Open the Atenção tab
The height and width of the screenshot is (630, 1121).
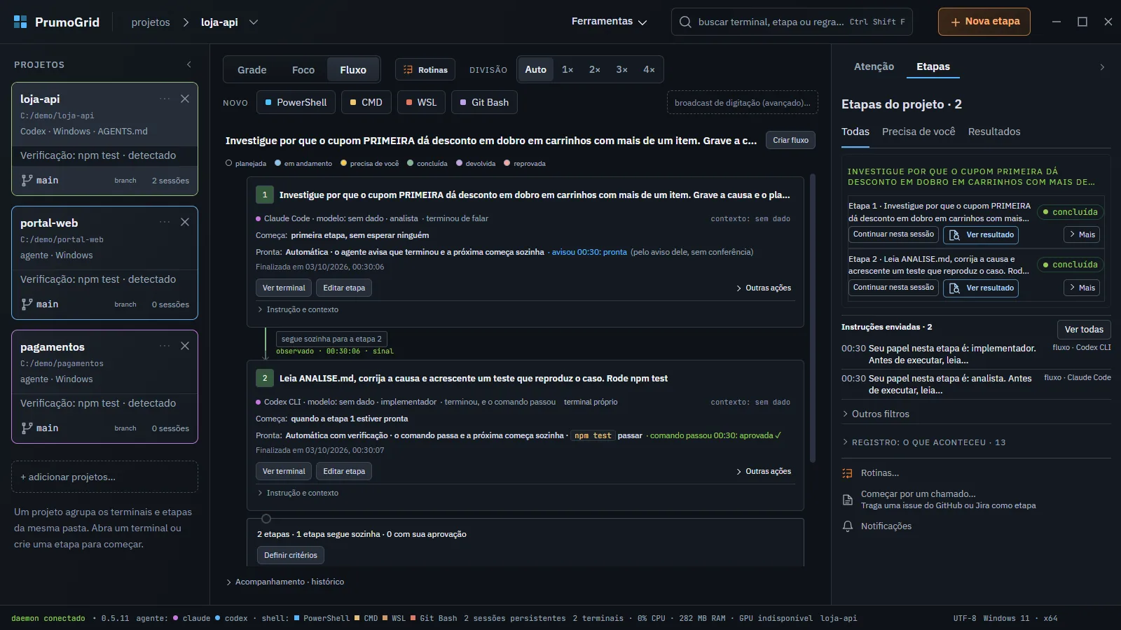[874, 66]
